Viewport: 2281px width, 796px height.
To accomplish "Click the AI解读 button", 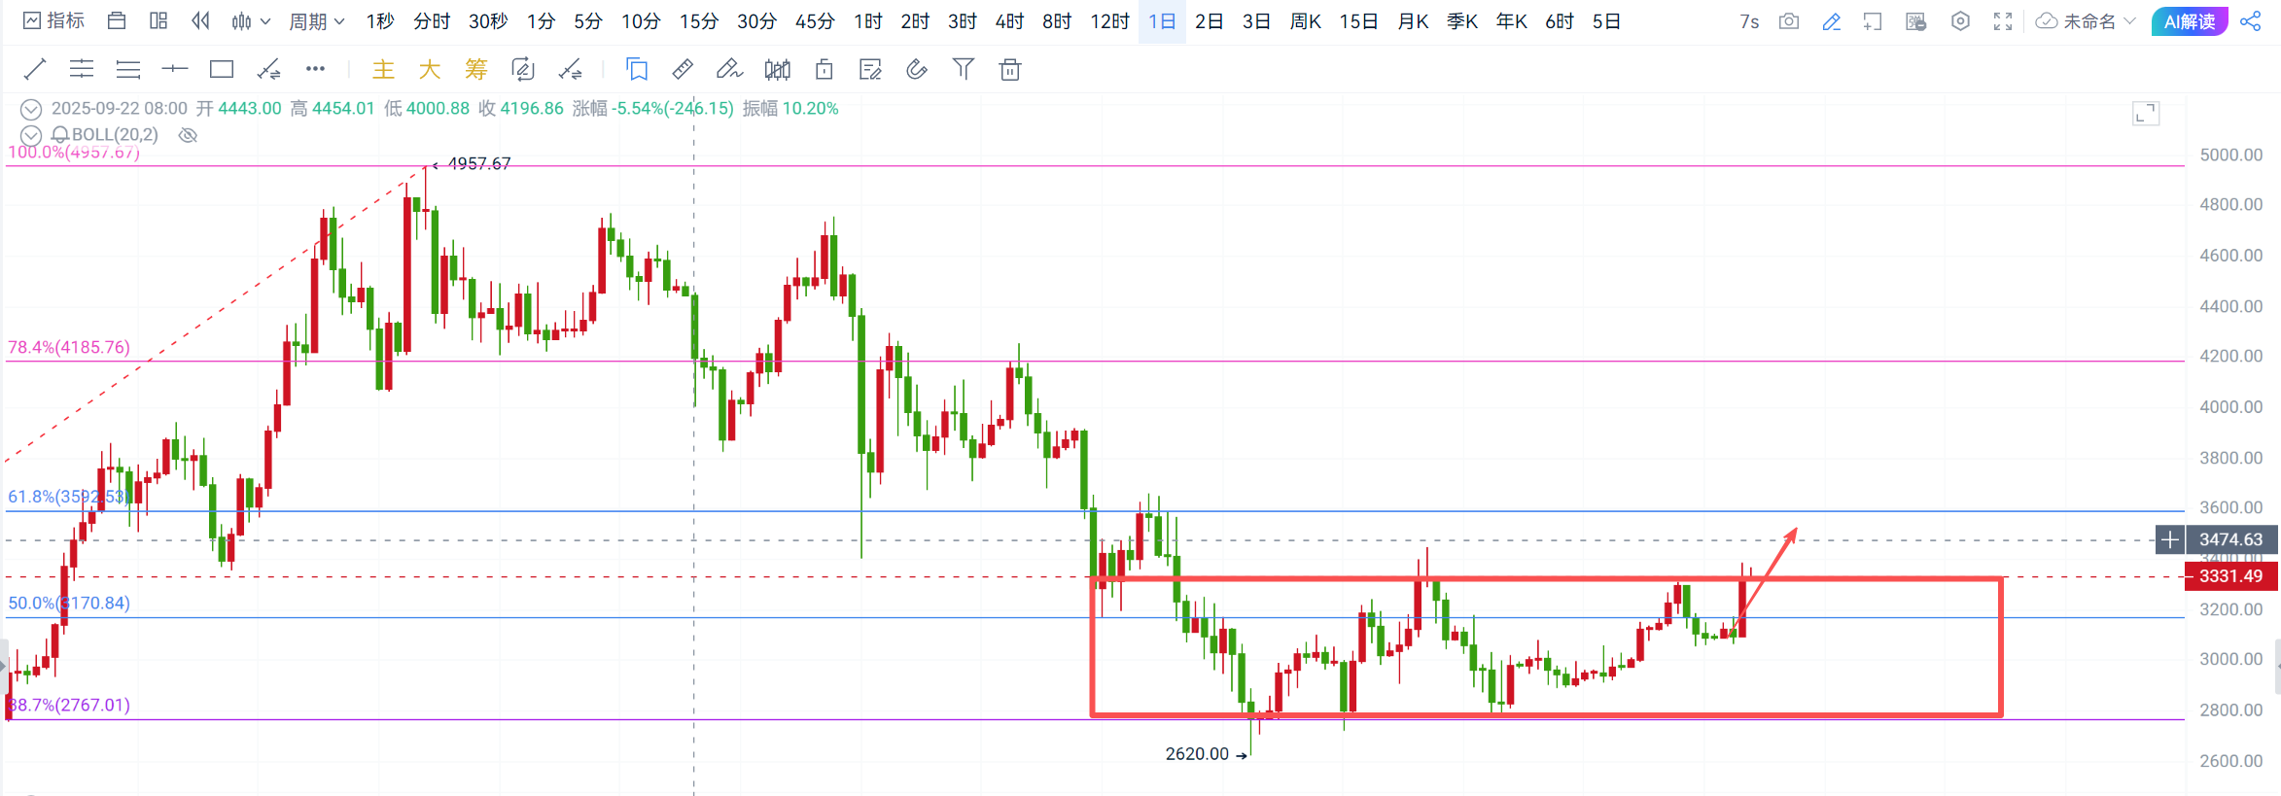I will [2189, 21].
